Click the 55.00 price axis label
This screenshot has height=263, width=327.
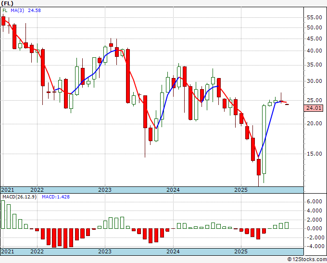coord(314,17)
